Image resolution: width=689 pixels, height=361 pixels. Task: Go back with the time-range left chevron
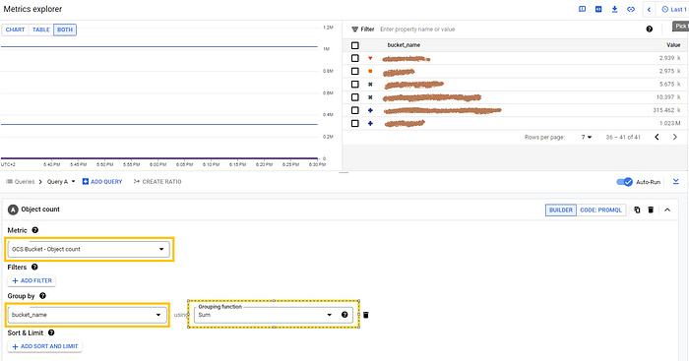pyautogui.click(x=649, y=9)
